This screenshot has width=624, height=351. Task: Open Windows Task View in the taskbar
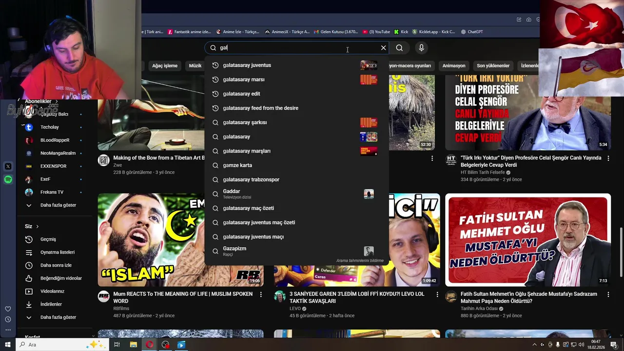click(x=117, y=345)
